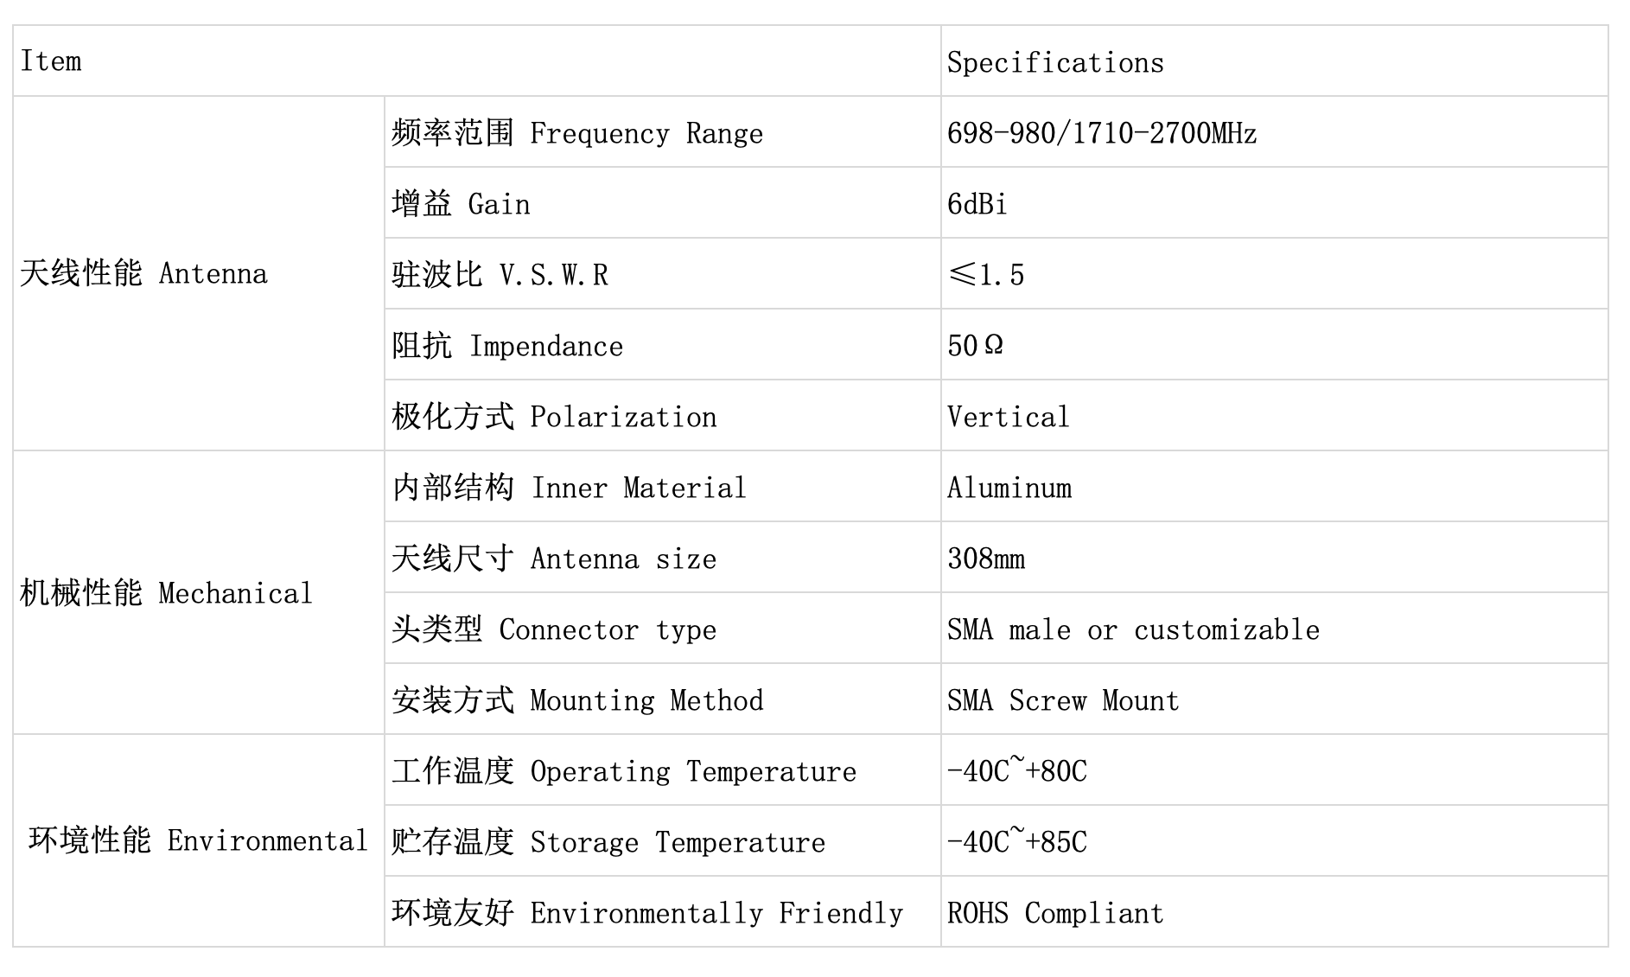The image size is (1630, 977).
Task: Click the SMA Screw Mount value
Action: (1063, 700)
